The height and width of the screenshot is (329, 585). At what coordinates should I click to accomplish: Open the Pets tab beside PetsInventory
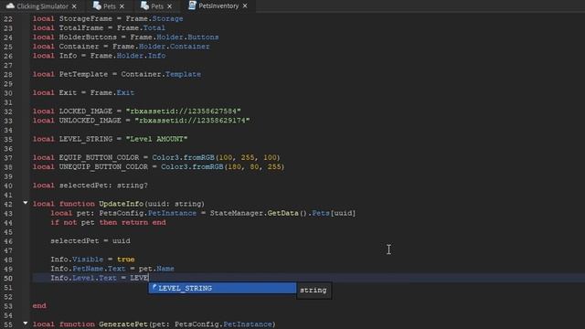pyautogui.click(x=157, y=6)
